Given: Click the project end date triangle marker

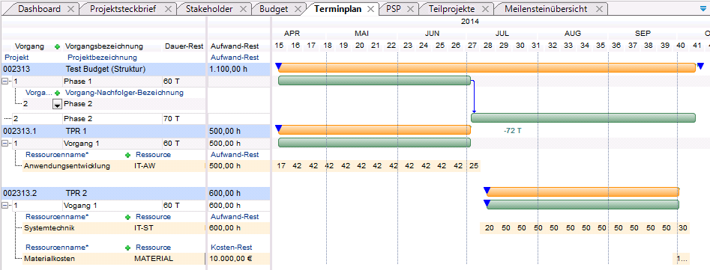Looking at the screenshot, I should [700, 67].
